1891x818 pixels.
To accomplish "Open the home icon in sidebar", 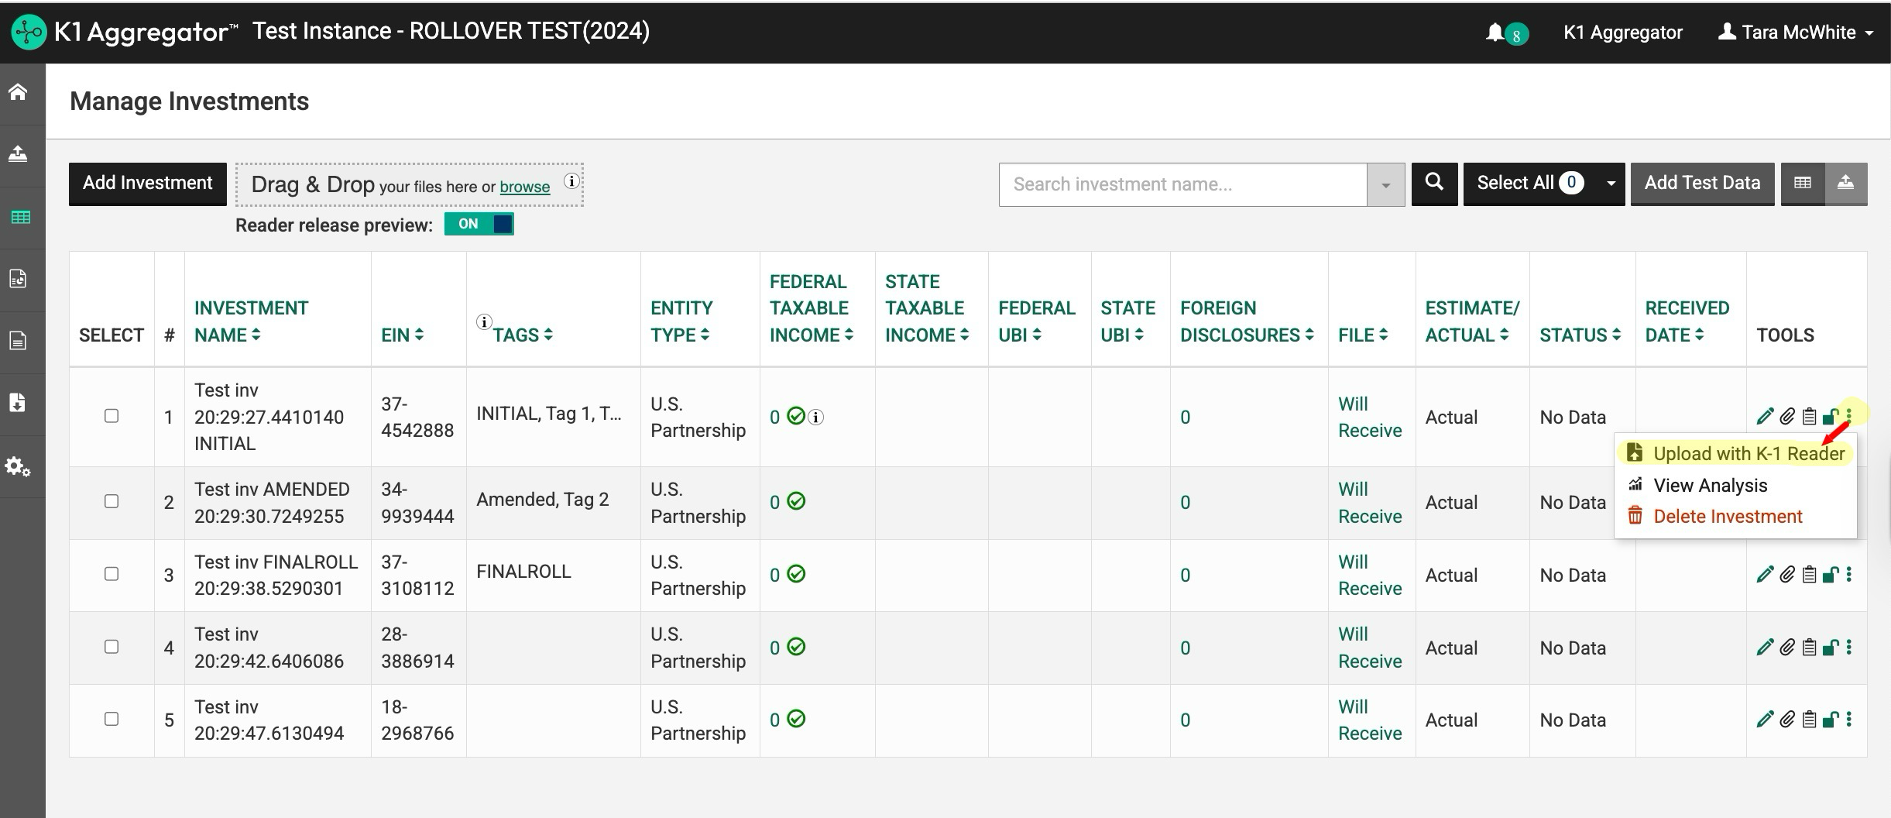I will tap(19, 92).
